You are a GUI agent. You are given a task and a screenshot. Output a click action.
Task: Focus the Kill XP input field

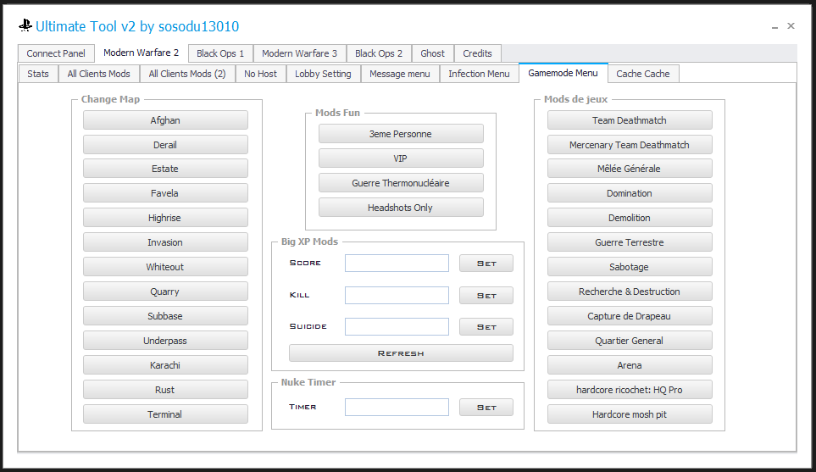[x=397, y=295]
